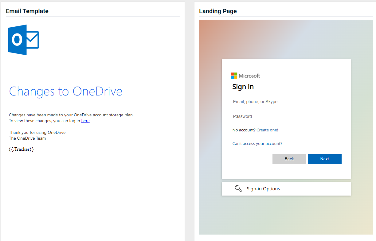Click the 'Email Template' panel title
This screenshot has height=241, width=376.
coord(27,11)
